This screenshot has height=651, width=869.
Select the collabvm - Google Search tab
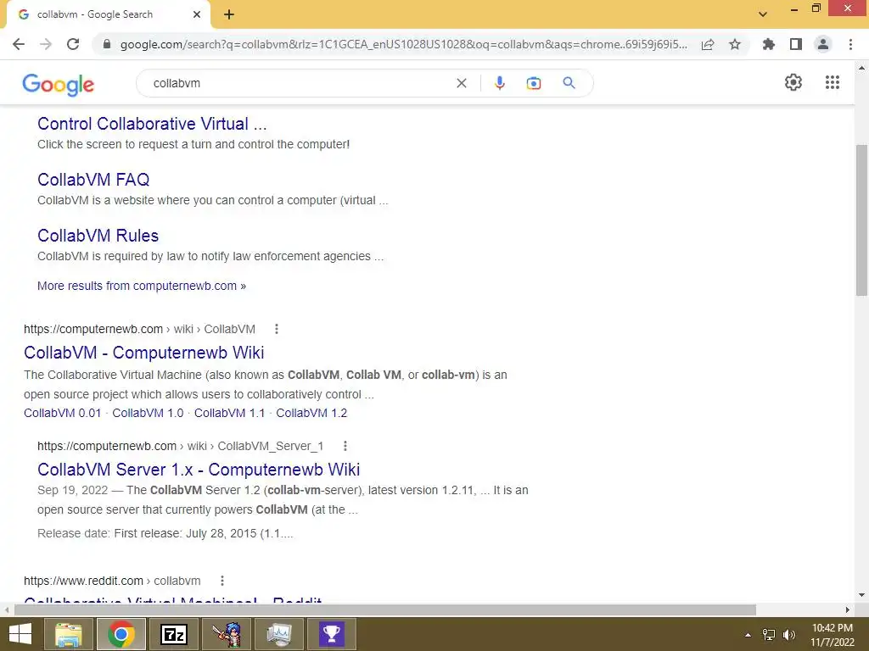tap(108, 14)
